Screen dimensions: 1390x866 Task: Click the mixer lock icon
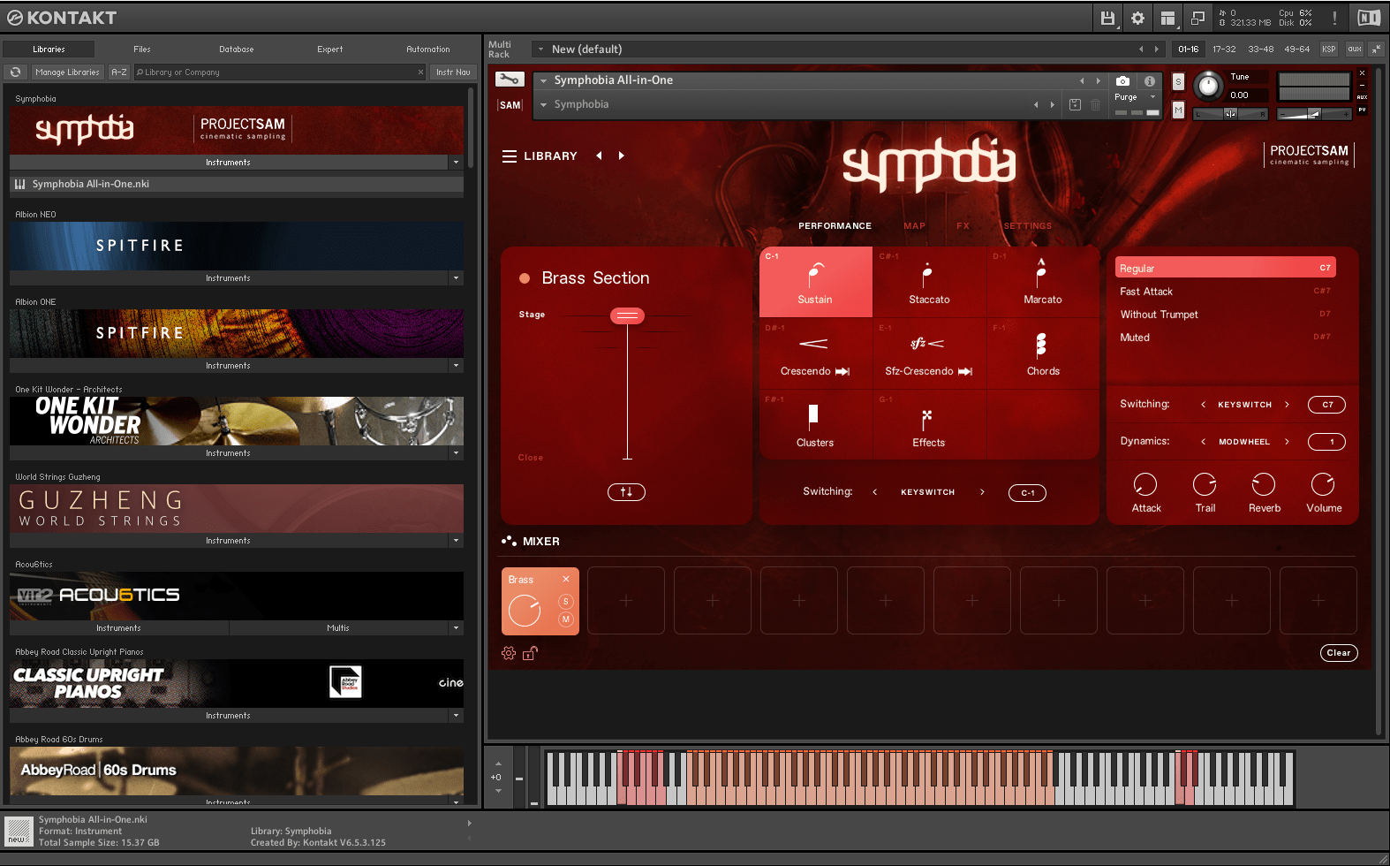[530, 653]
